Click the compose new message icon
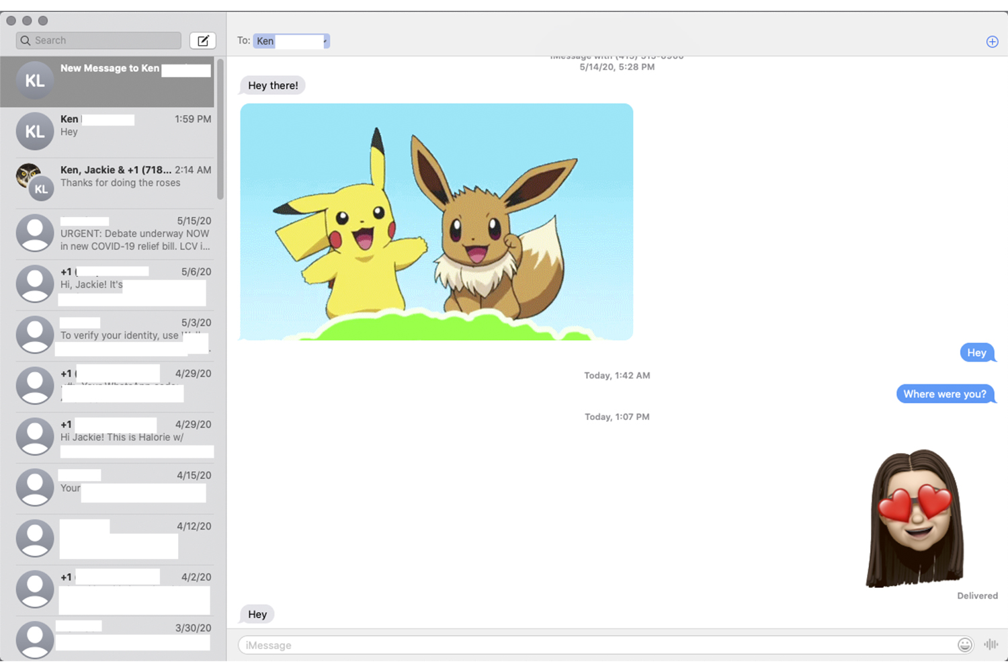This screenshot has width=1008, height=672. coord(203,41)
